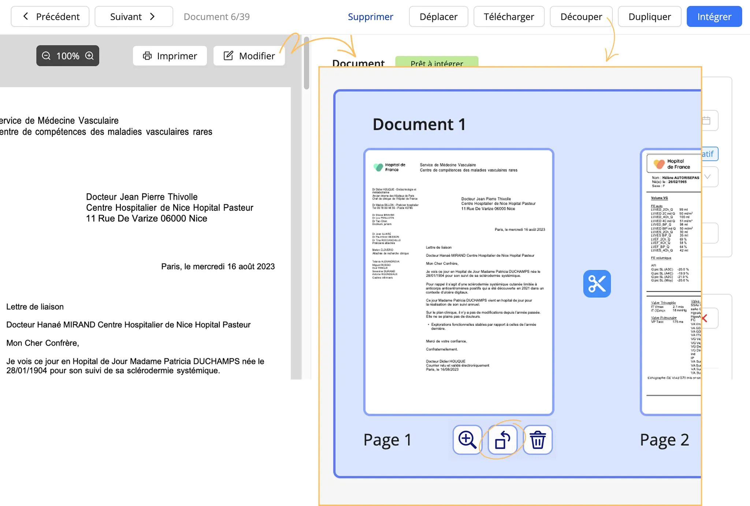Image resolution: width=750 pixels, height=506 pixels.
Task: Click the 'Mon Cher Confrère,' line
Action: click(x=42, y=343)
